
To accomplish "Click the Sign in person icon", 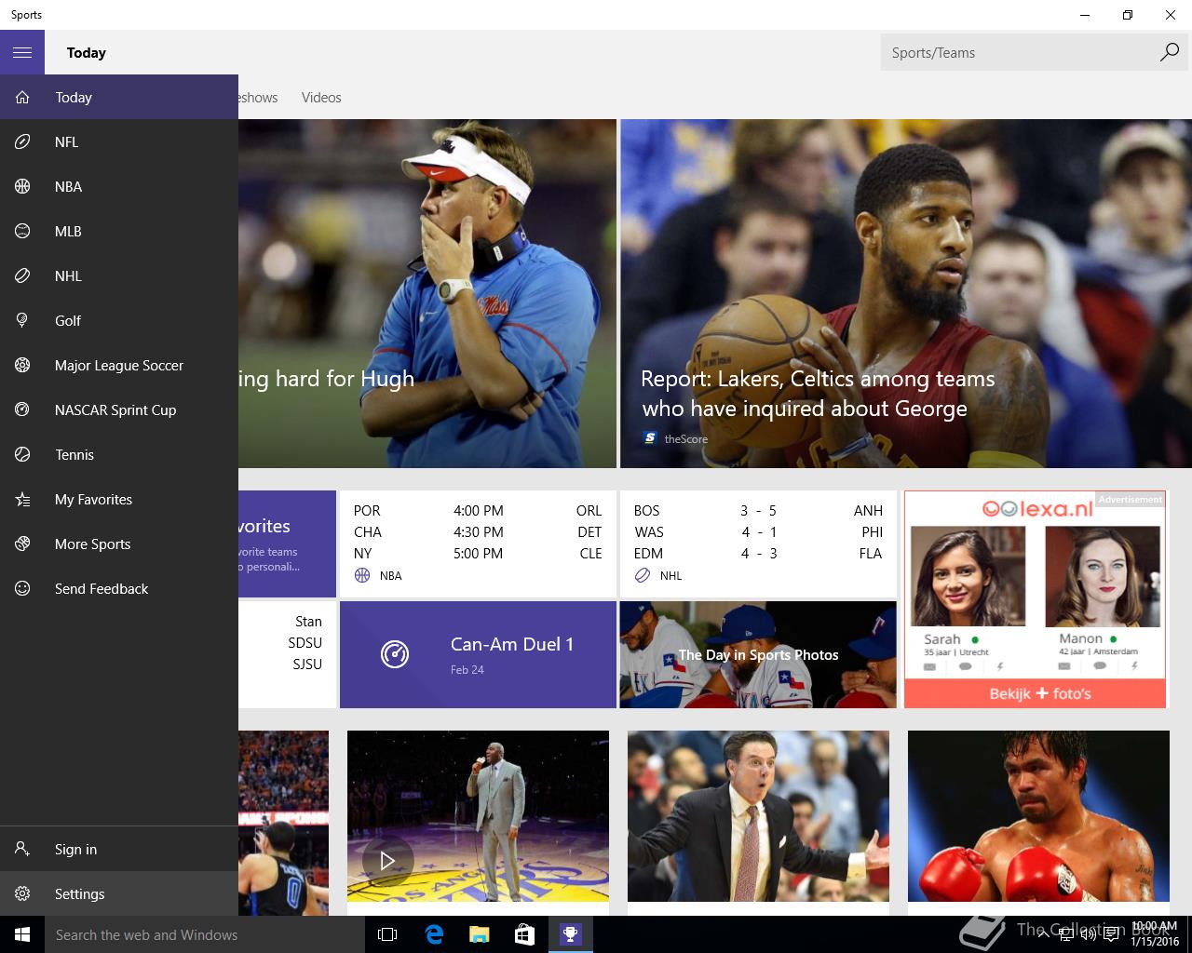I will (x=22, y=850).
